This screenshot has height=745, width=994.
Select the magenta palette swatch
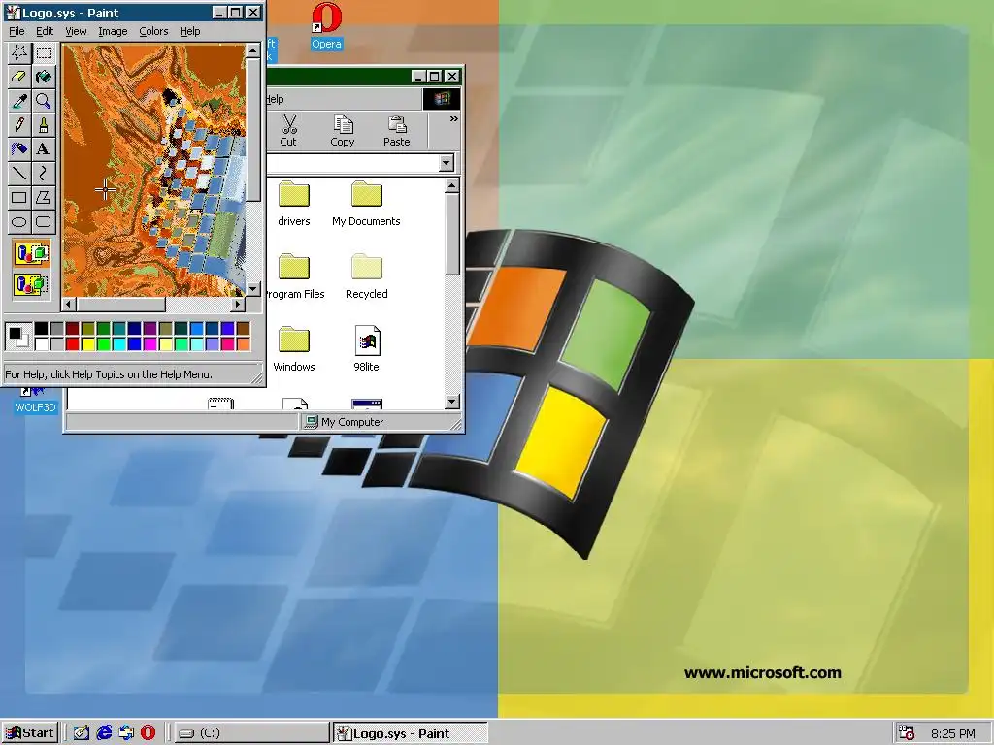pyautogui.click(x=150, y=344)
